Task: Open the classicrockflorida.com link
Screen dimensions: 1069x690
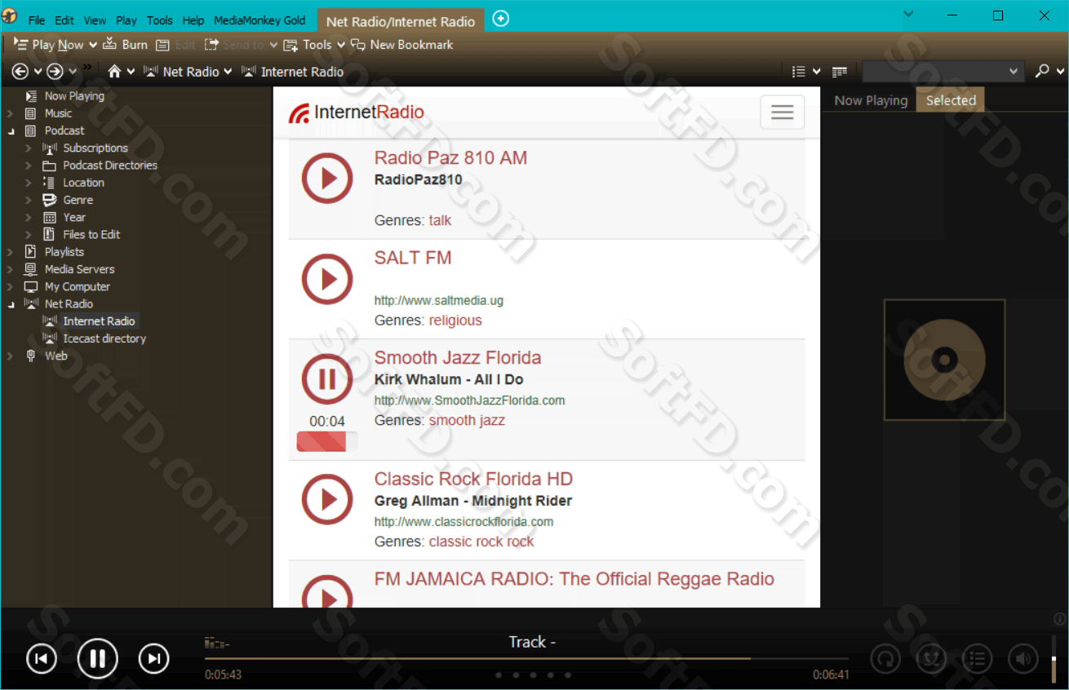Action: tap(464, 522)
